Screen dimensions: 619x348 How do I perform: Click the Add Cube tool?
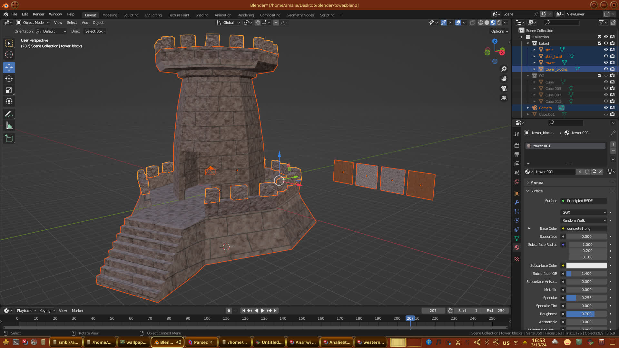(9, 139)
